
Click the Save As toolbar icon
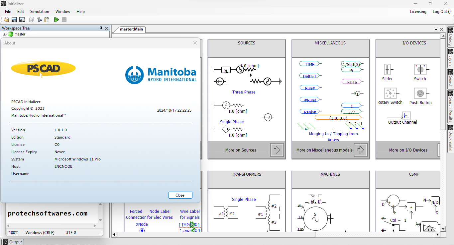22,20
